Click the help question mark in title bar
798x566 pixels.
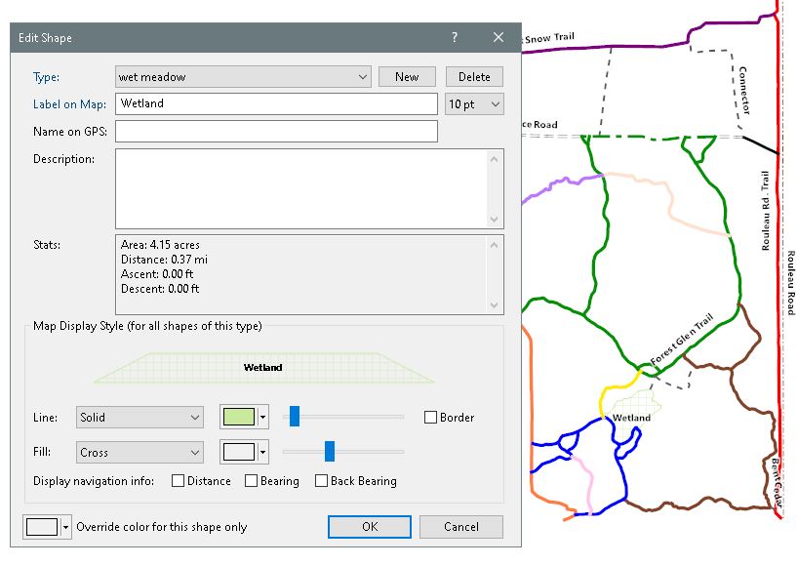coord(454,38)
